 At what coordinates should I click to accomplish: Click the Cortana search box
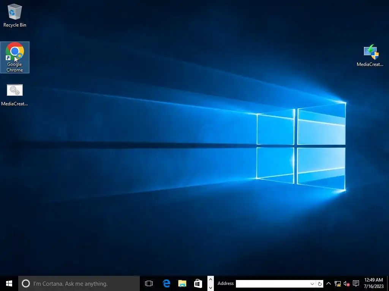pyautogui.click(x=79, y=283)
